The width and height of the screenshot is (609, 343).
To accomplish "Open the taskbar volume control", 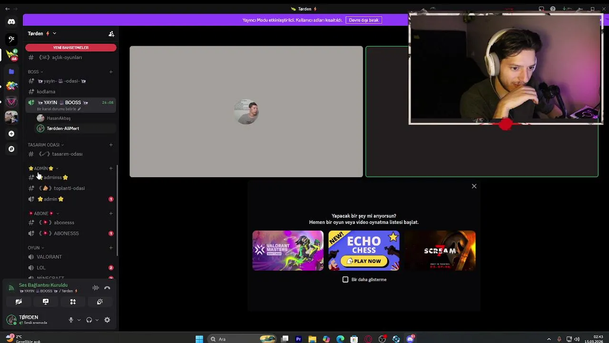I will coord(577,339).
